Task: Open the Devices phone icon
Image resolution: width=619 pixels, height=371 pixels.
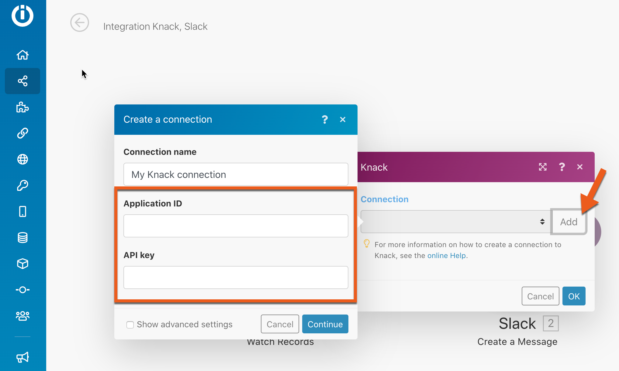Action: tap(22, 211)
